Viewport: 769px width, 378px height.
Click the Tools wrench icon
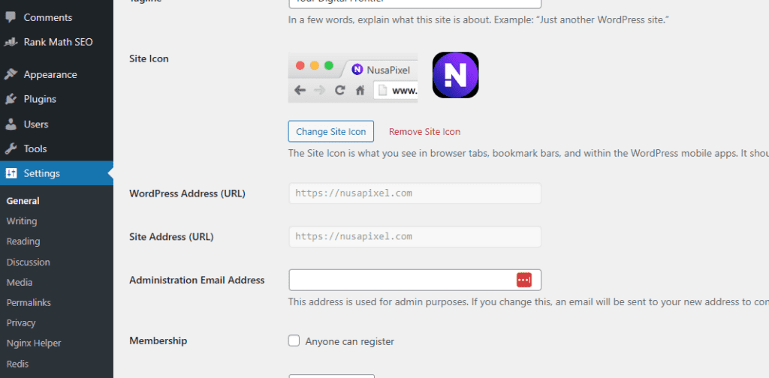(x=11, y=148)
